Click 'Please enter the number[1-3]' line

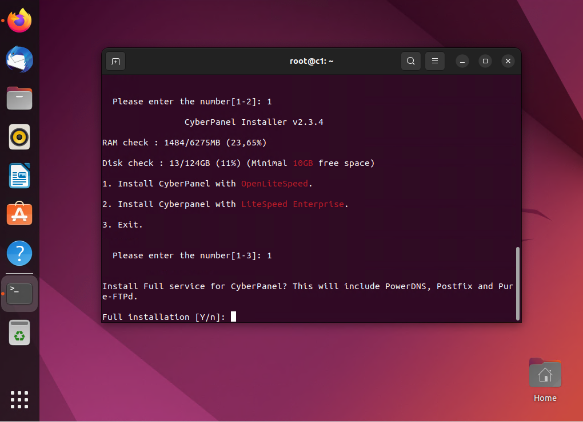[x=192, y=255]
